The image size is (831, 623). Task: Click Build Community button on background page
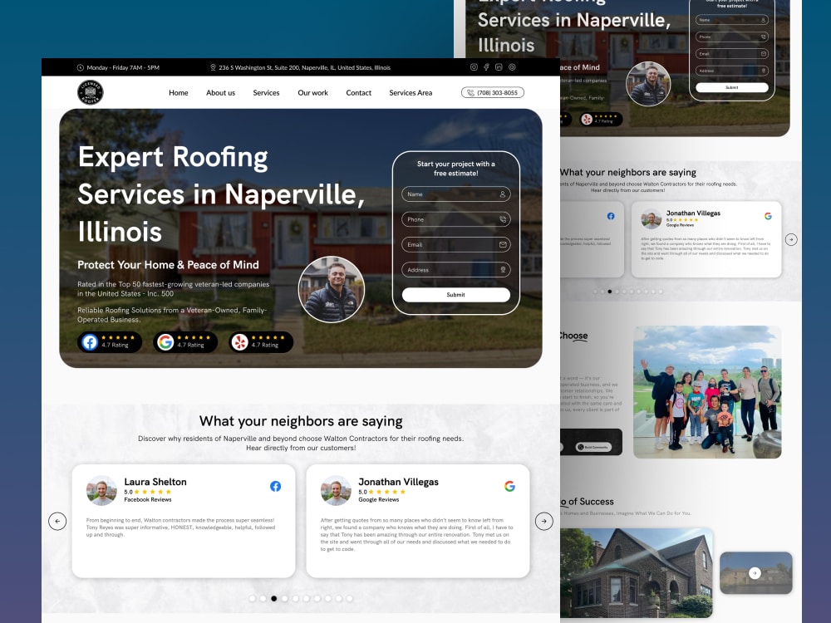tap(593, 447)
